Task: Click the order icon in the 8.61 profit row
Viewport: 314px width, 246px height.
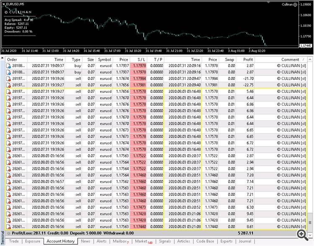Action: coord(8,227)
